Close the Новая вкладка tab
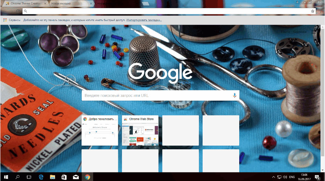325x181 pixels. tap(91, 4)
